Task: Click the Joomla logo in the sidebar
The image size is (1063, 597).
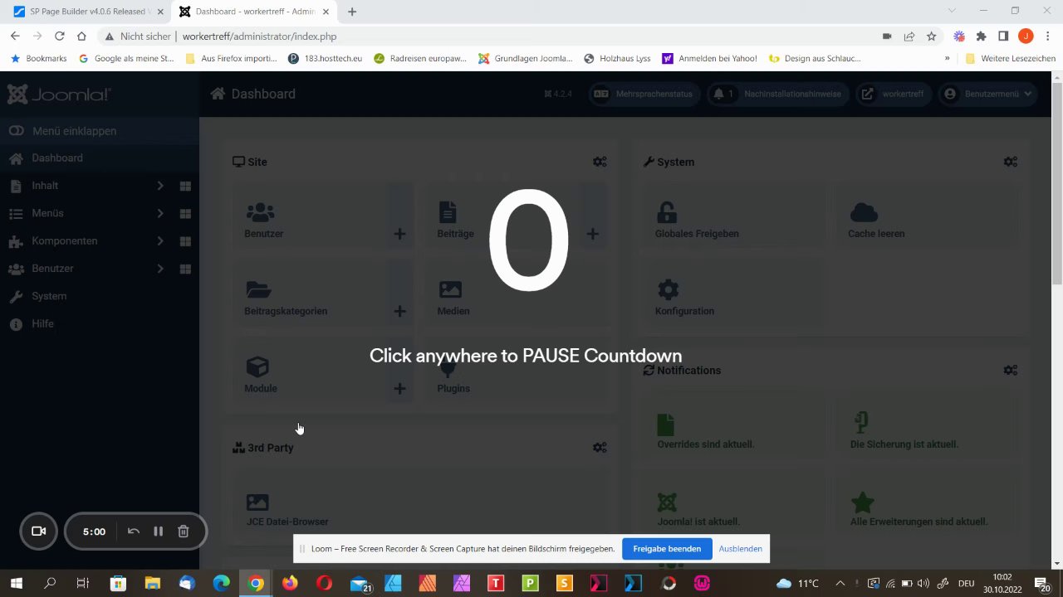Action: (59, 94)
